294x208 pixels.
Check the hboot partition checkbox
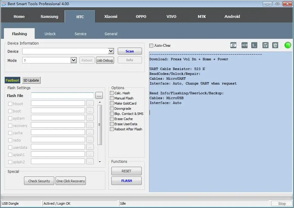click(10, 104)
